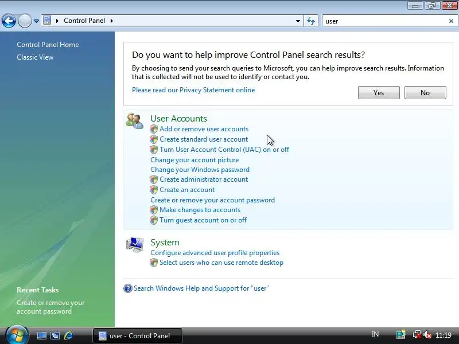This screenshot has height=344, width=459.
Task: Open the recent pages dropdown arrow
Action: click(x=36, y=21)
